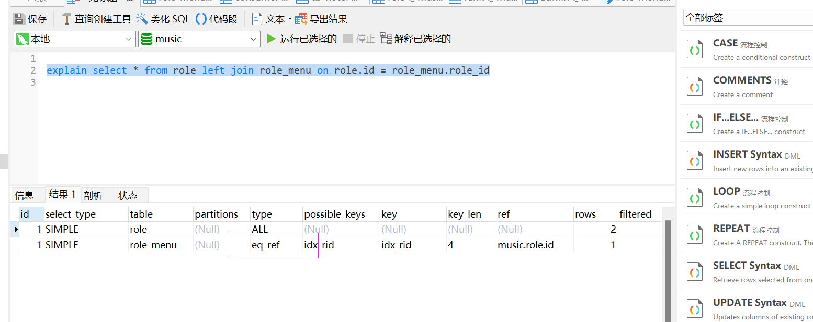This screenshot has width=813, height=322.
Task: Click the key_len column header
Action: tap(471, 214)
